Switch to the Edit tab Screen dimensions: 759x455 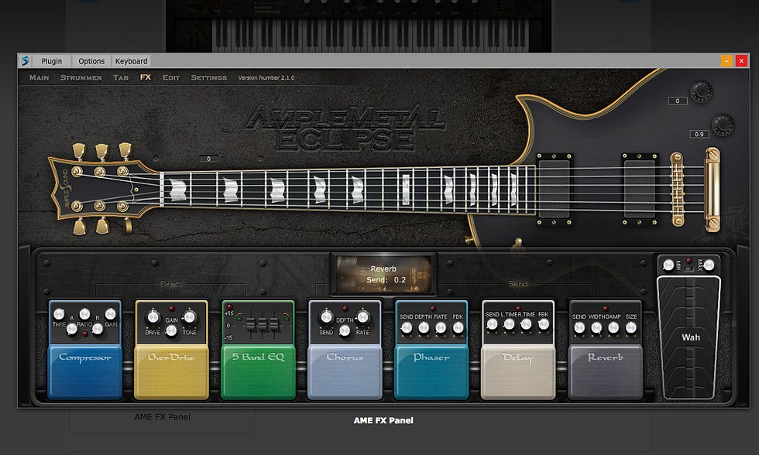171,77
